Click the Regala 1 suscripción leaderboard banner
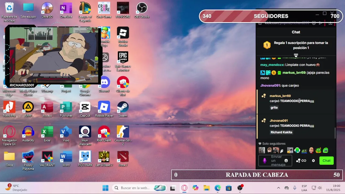 pos(296,45)
